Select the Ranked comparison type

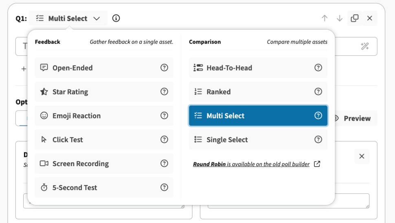pyautogui.click(x=258, y=91)
